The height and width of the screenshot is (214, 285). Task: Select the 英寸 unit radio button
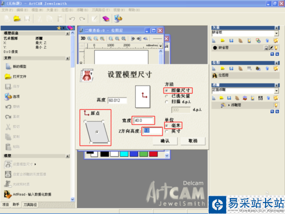click(x=166, y=131)
